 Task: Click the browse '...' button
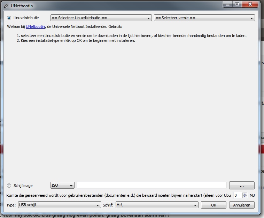pyautogui.click(x=242, y=186)
